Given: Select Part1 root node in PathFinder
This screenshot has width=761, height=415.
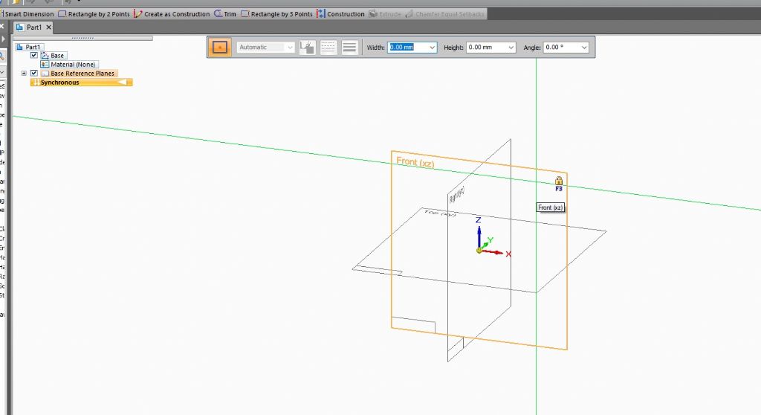Looking at the screenshot, I should pos(29,47).
